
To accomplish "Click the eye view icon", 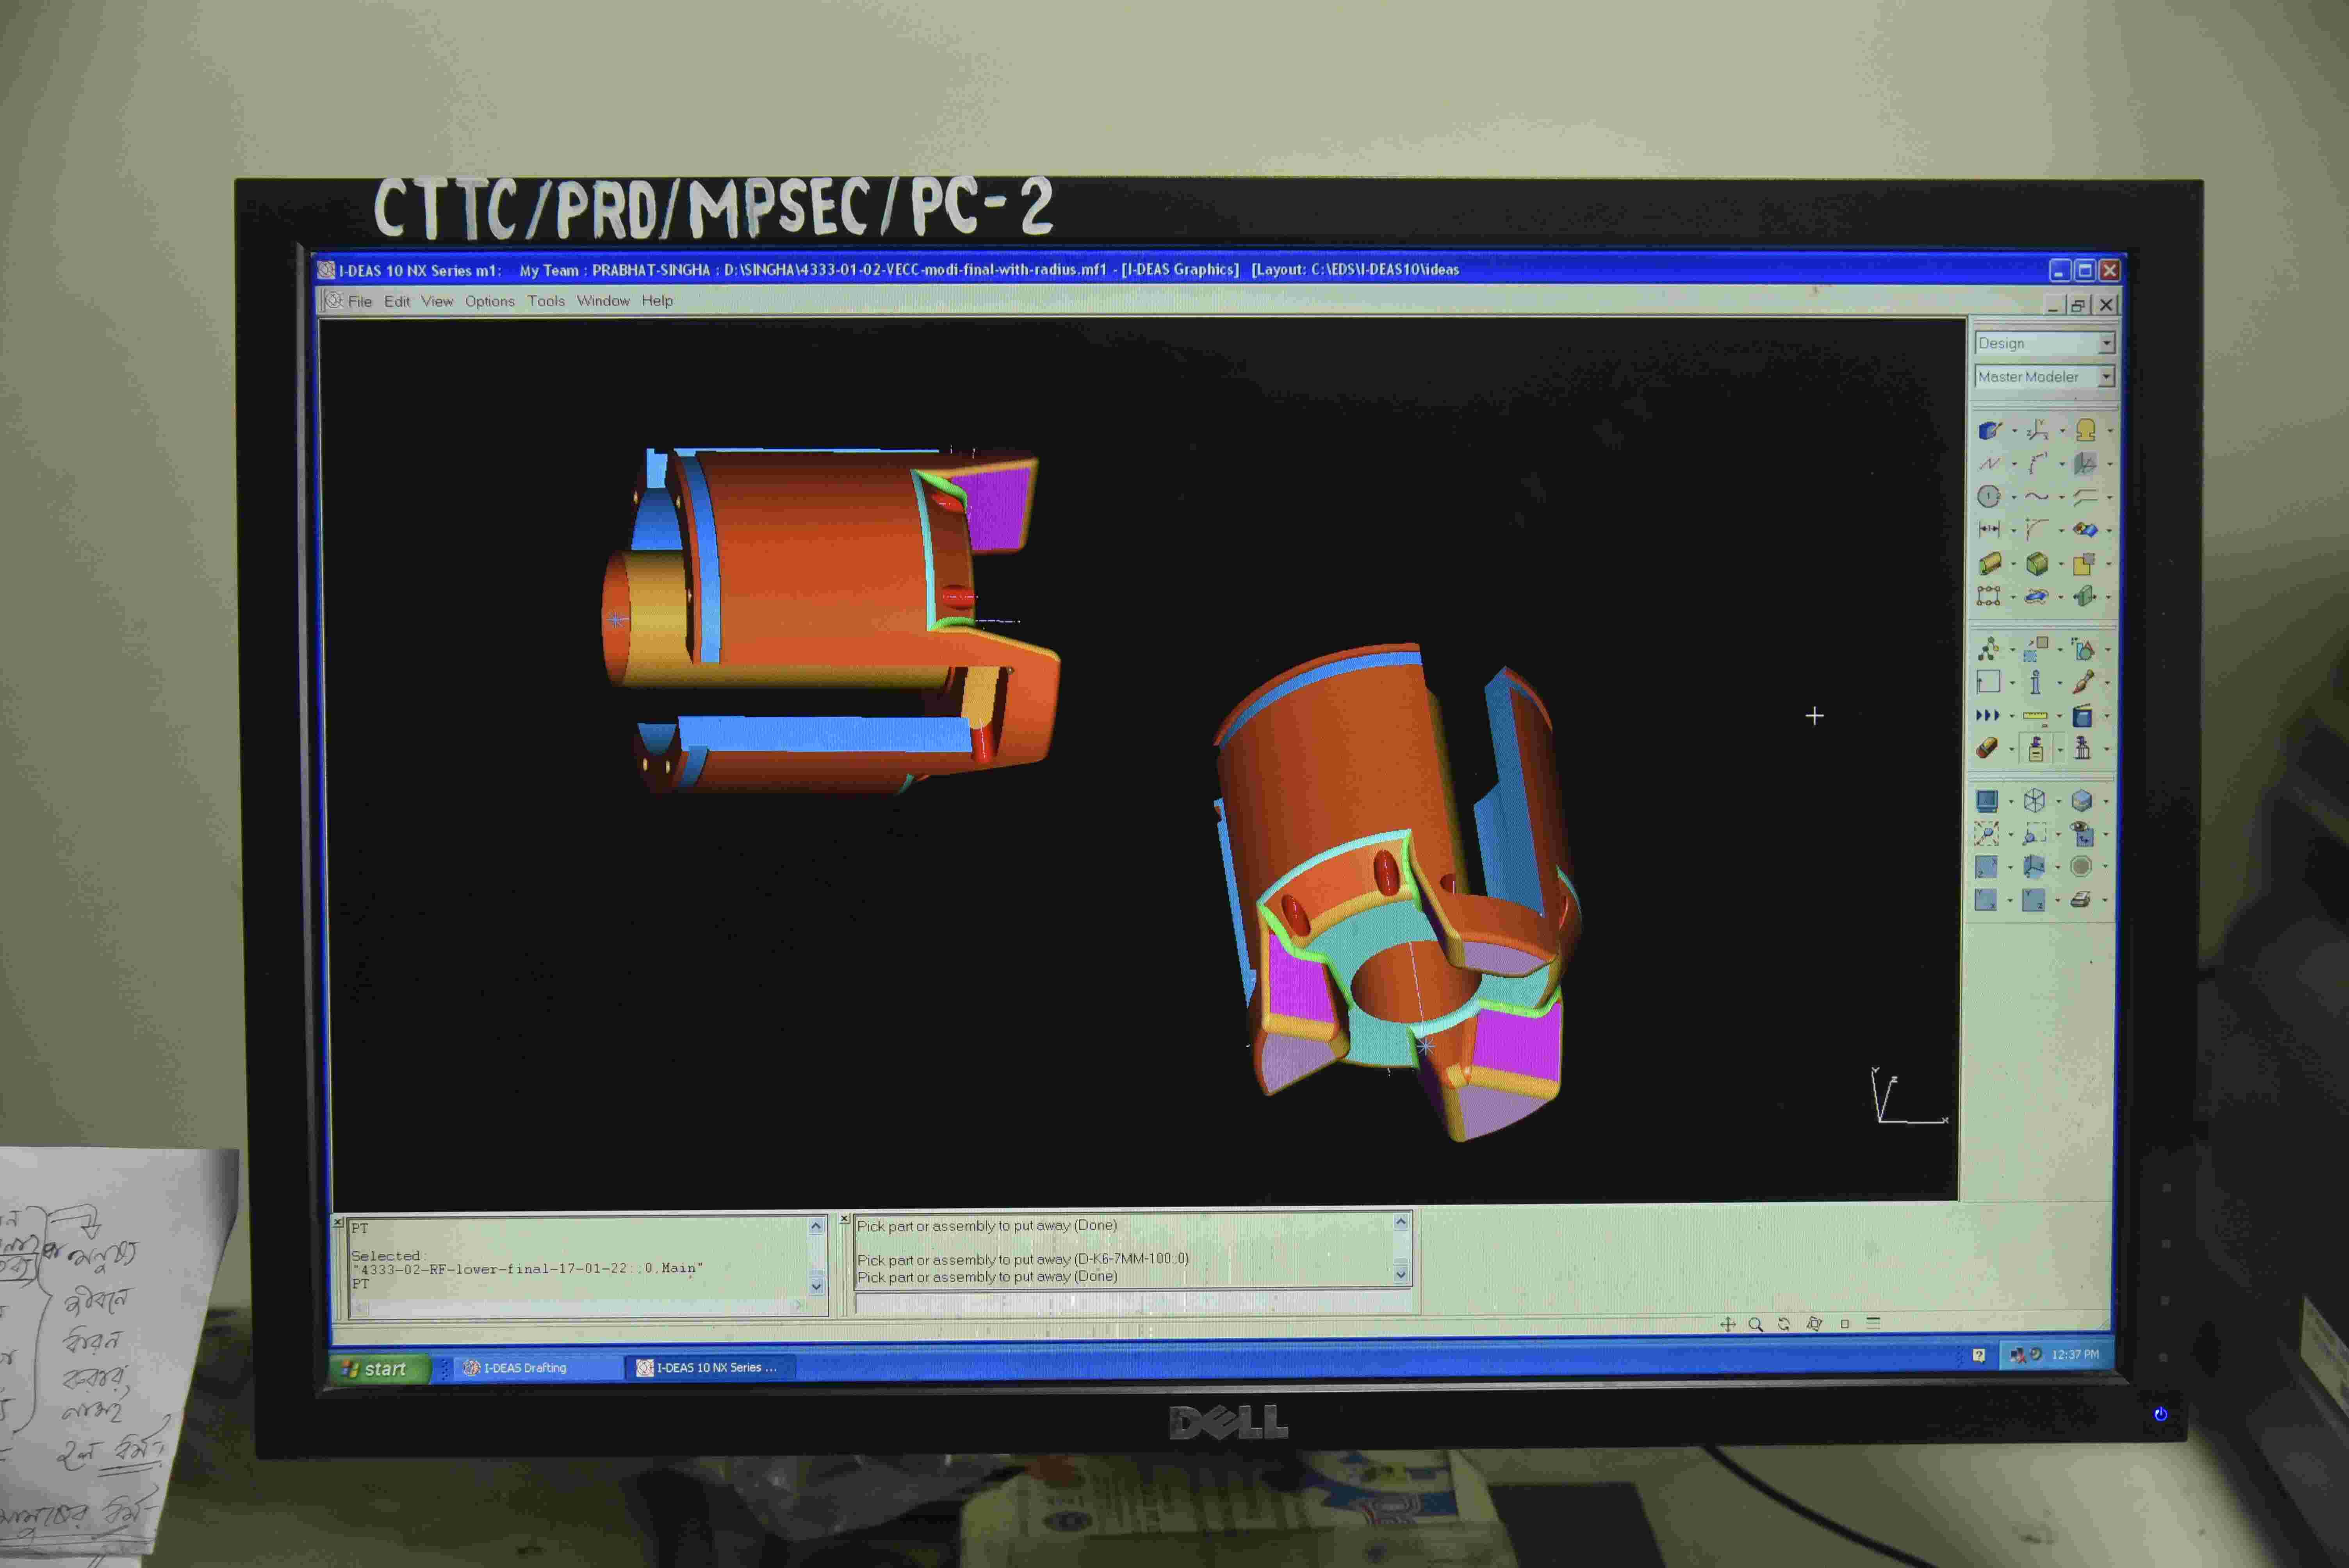I will click(x=2082, y=834).
